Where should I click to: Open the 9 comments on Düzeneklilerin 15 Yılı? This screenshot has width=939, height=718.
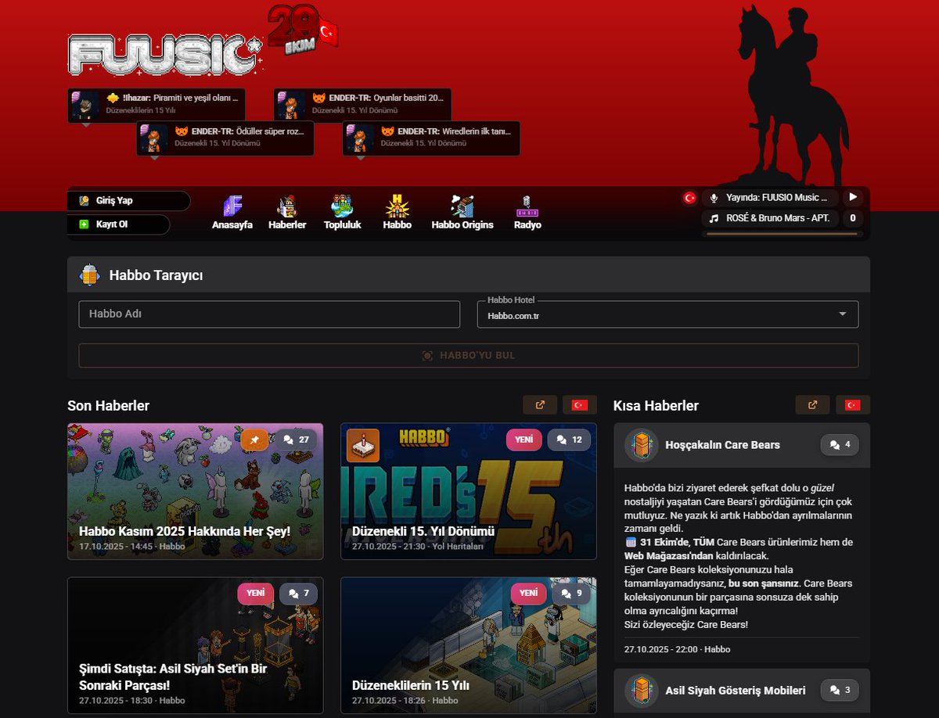[x=571, y=594]
